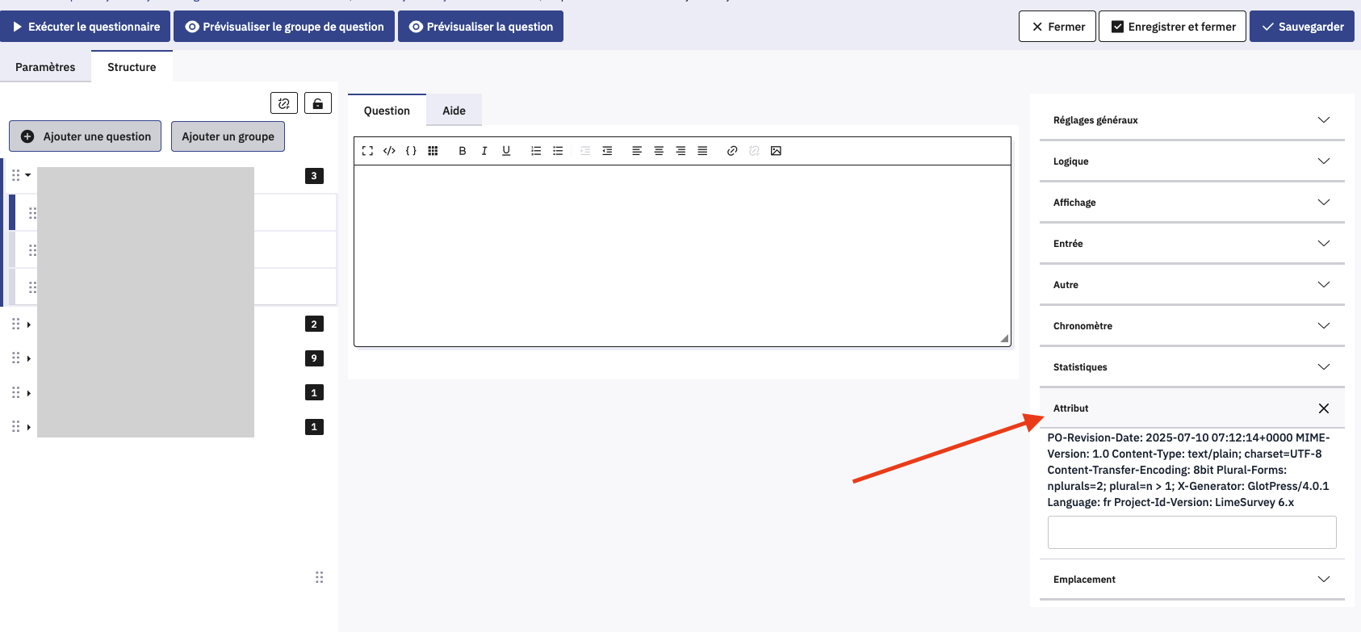Expand the group containing 9 questions
Viewport: 1361px width, 632px height.
pos(28,358)
